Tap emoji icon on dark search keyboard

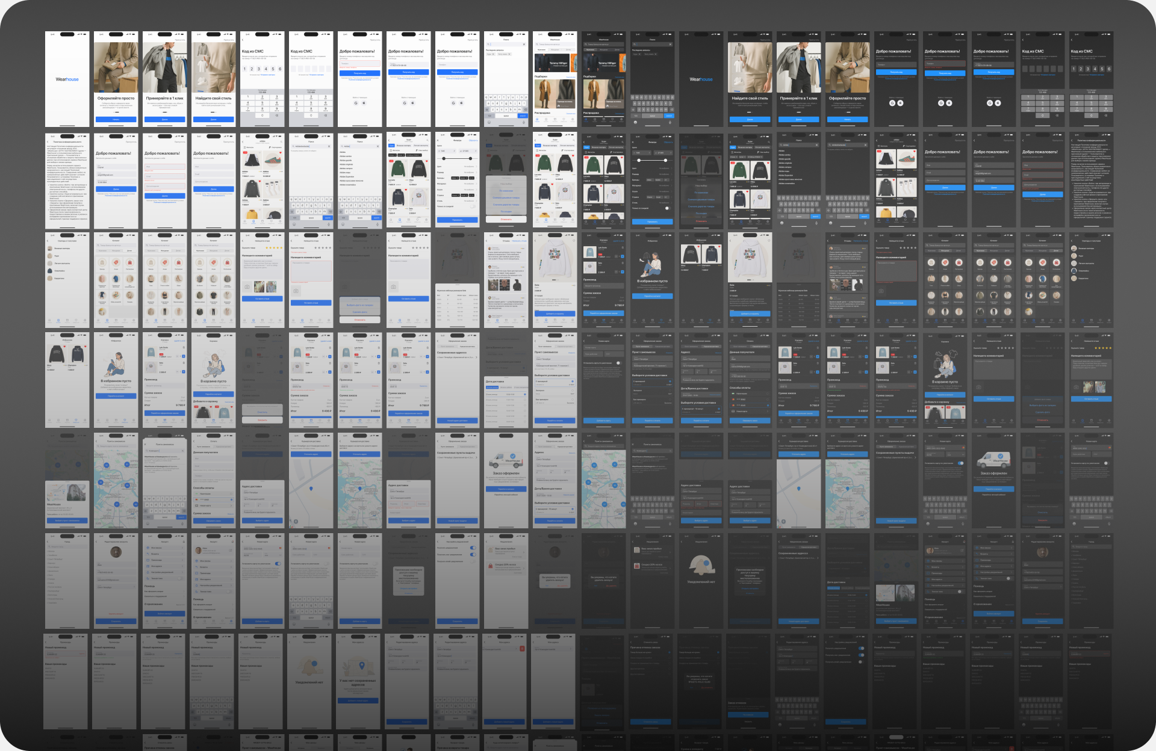[x=635, y=122]
